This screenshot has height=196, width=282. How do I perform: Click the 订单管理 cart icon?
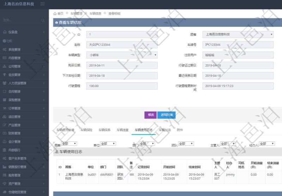5,108
